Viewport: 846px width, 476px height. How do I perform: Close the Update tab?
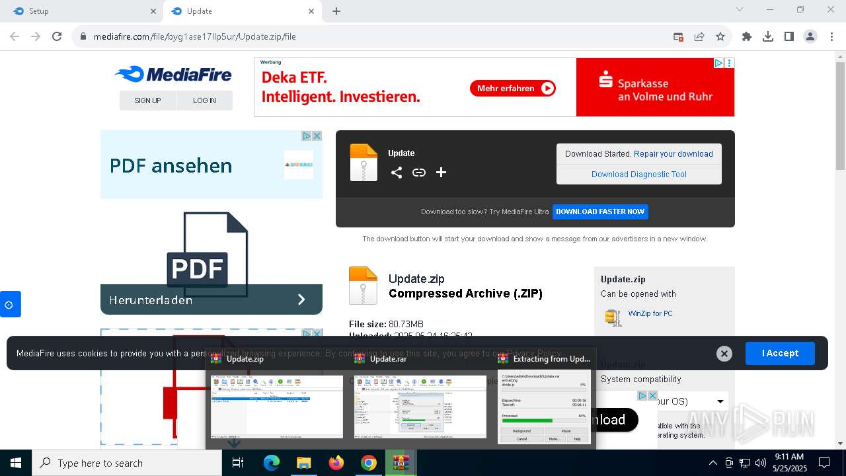(x=311, y=11)
